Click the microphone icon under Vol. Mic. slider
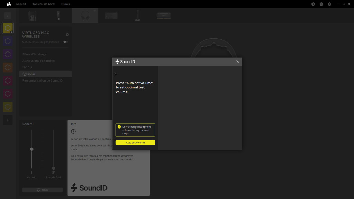This screenshot has height=199, width=354. (x=31, y=173)
